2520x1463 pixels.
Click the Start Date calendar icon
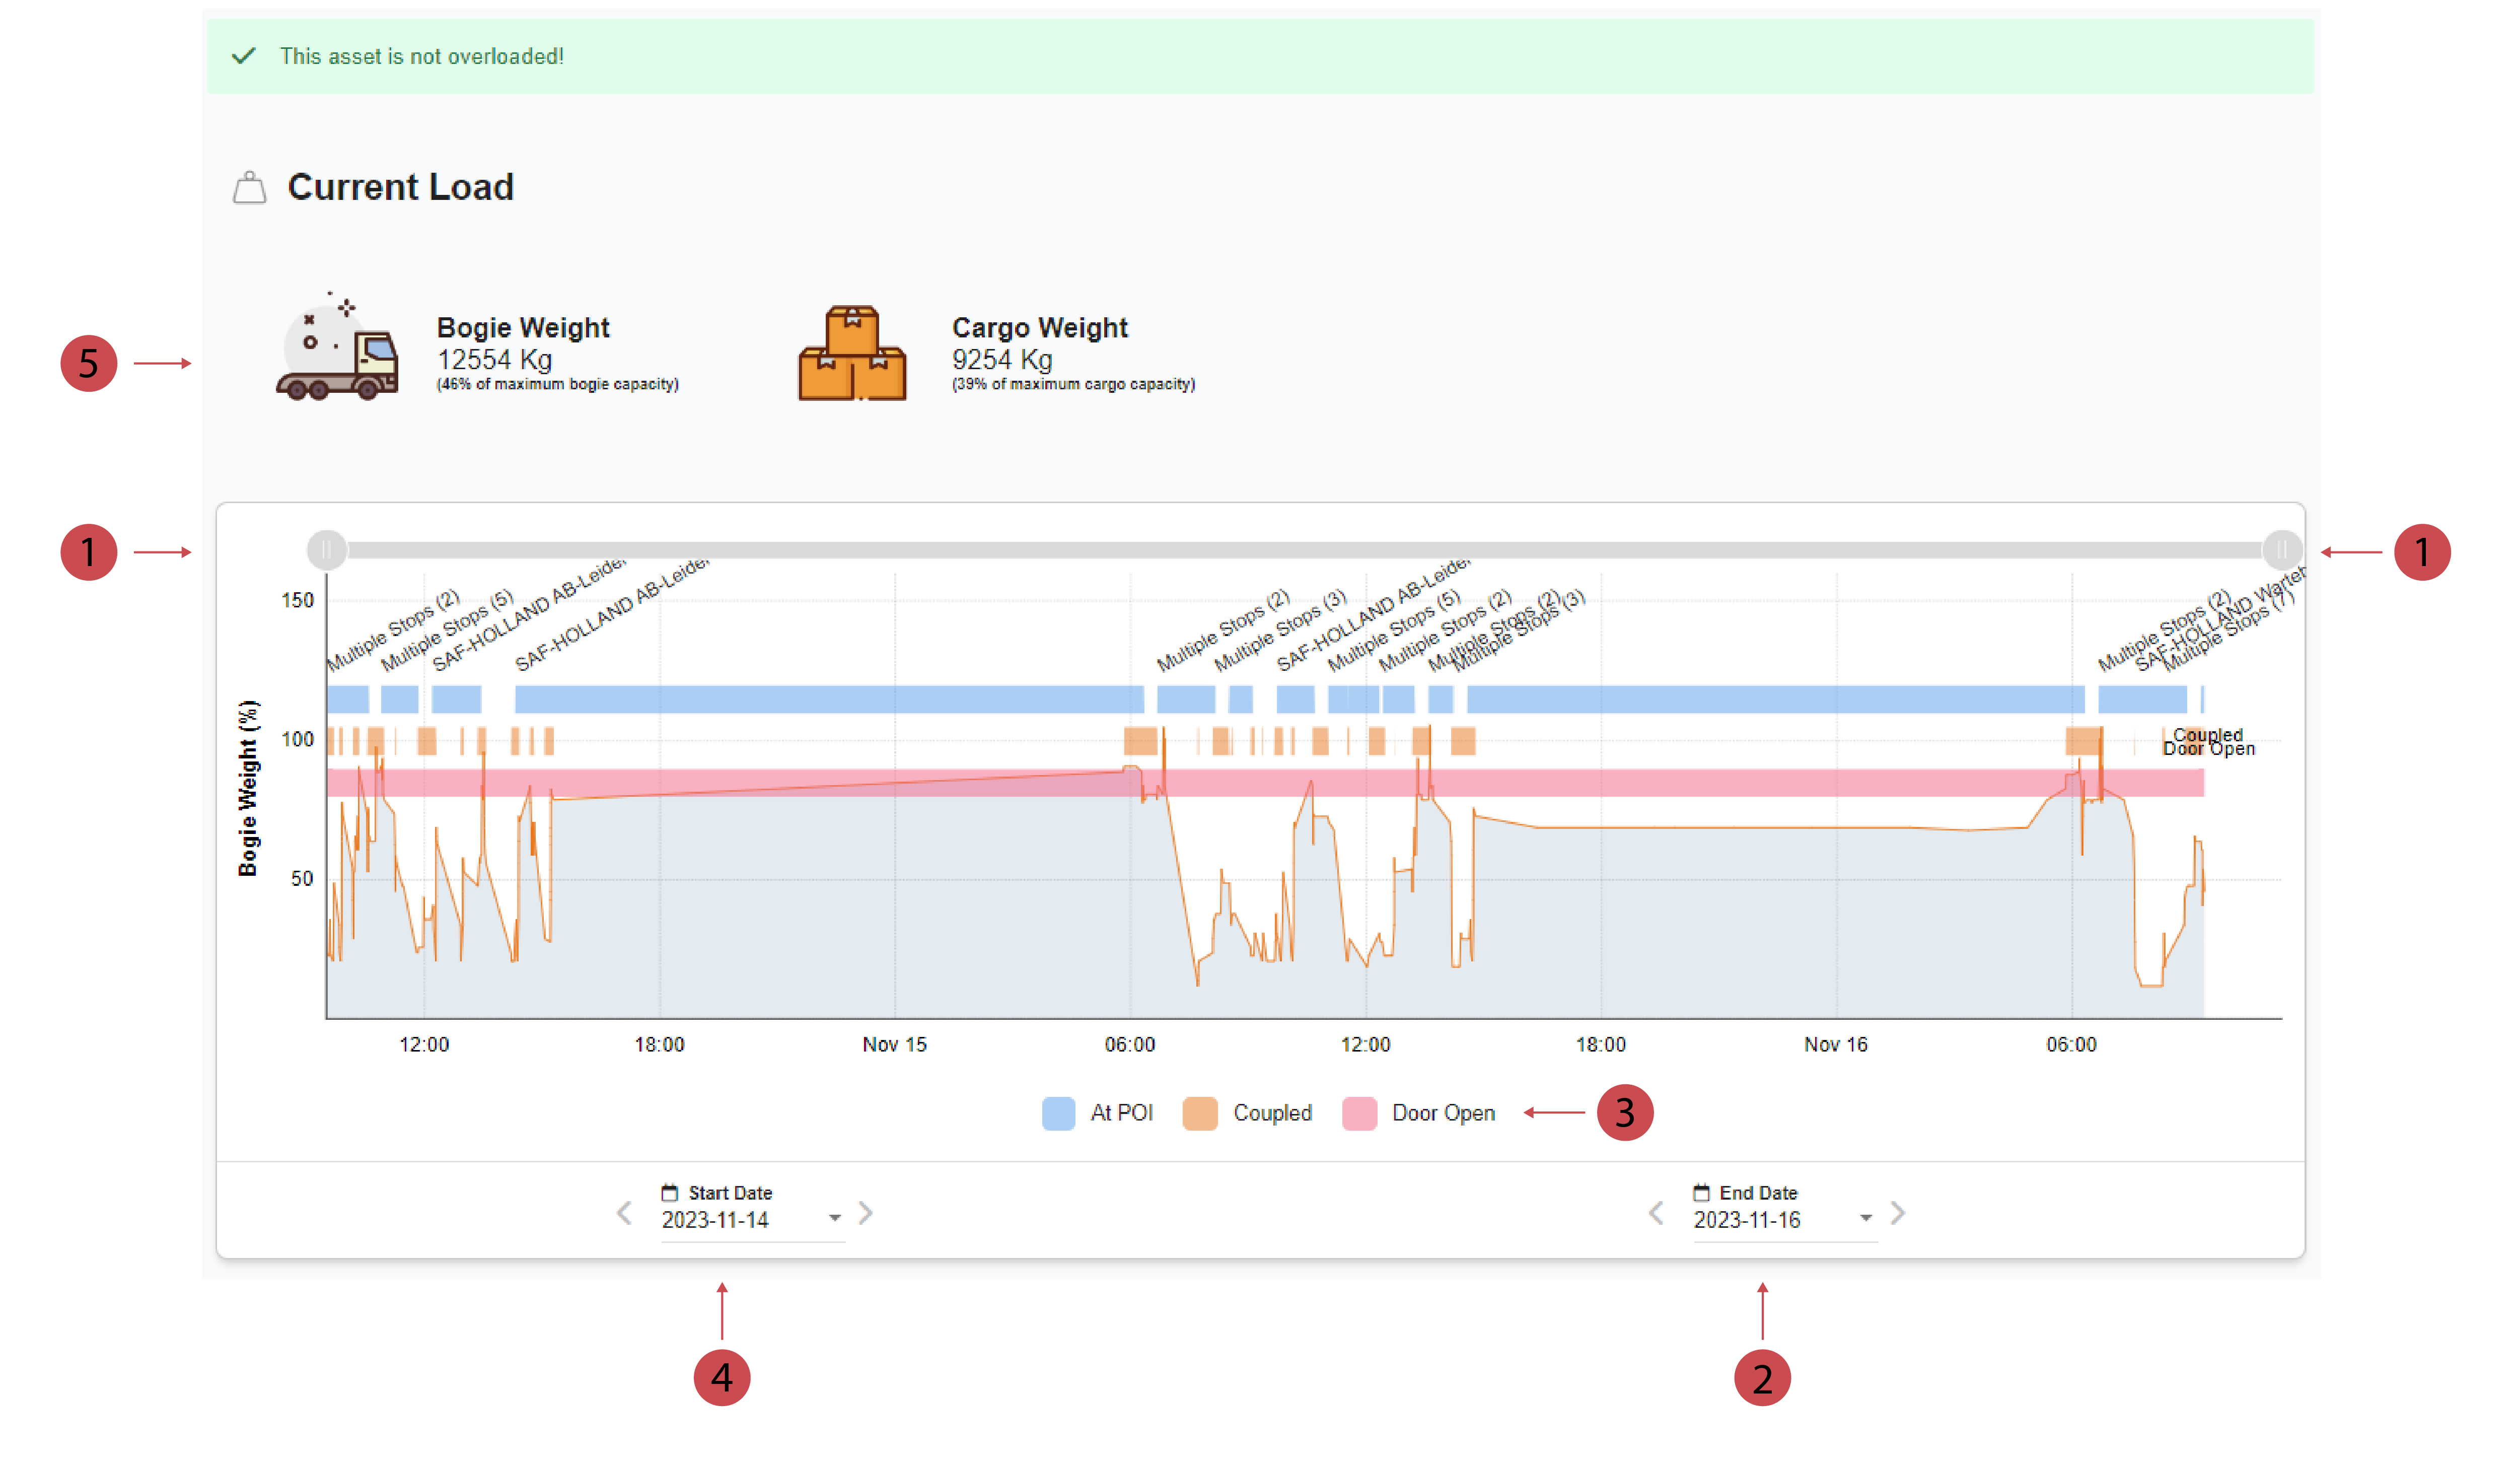point(670,1192)
